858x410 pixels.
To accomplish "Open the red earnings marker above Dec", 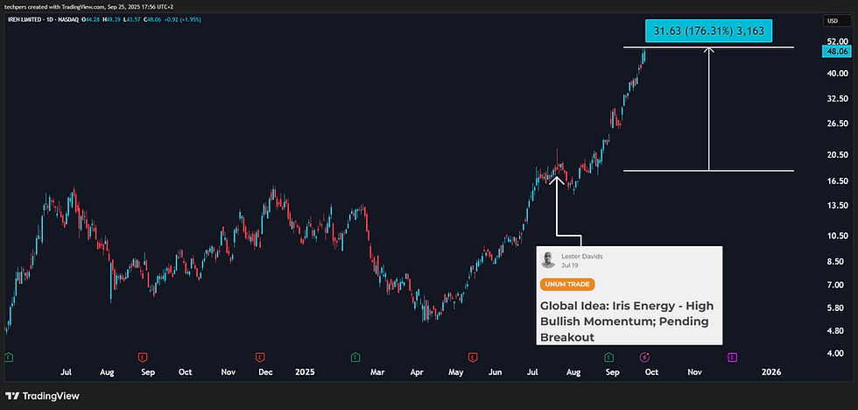I will pyautogui.click(x=259, y=357).
